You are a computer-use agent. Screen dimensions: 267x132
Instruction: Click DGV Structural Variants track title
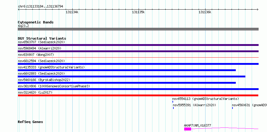click(42, 38)
